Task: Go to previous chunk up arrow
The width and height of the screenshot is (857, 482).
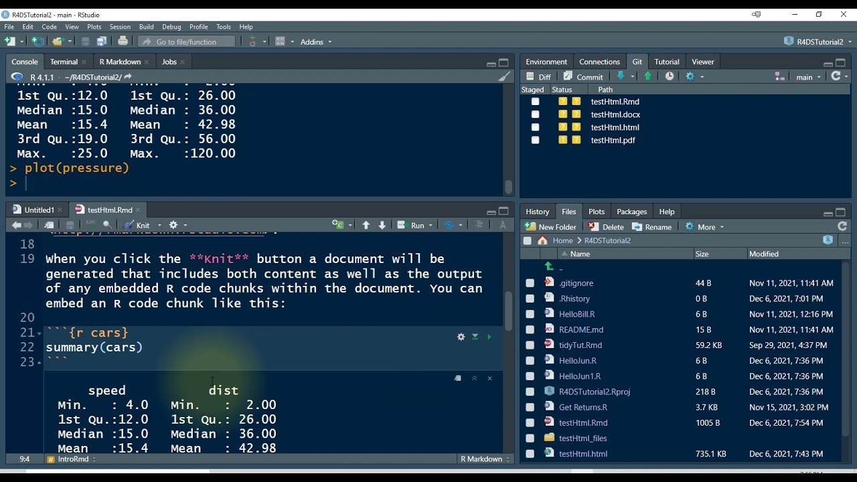Action: [x=366, y=226]
